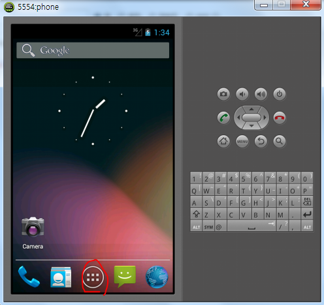Click the volume down hardware button
Image resolution: width=324 pixels, height=305 pixels.
click(x=242, y=94)
